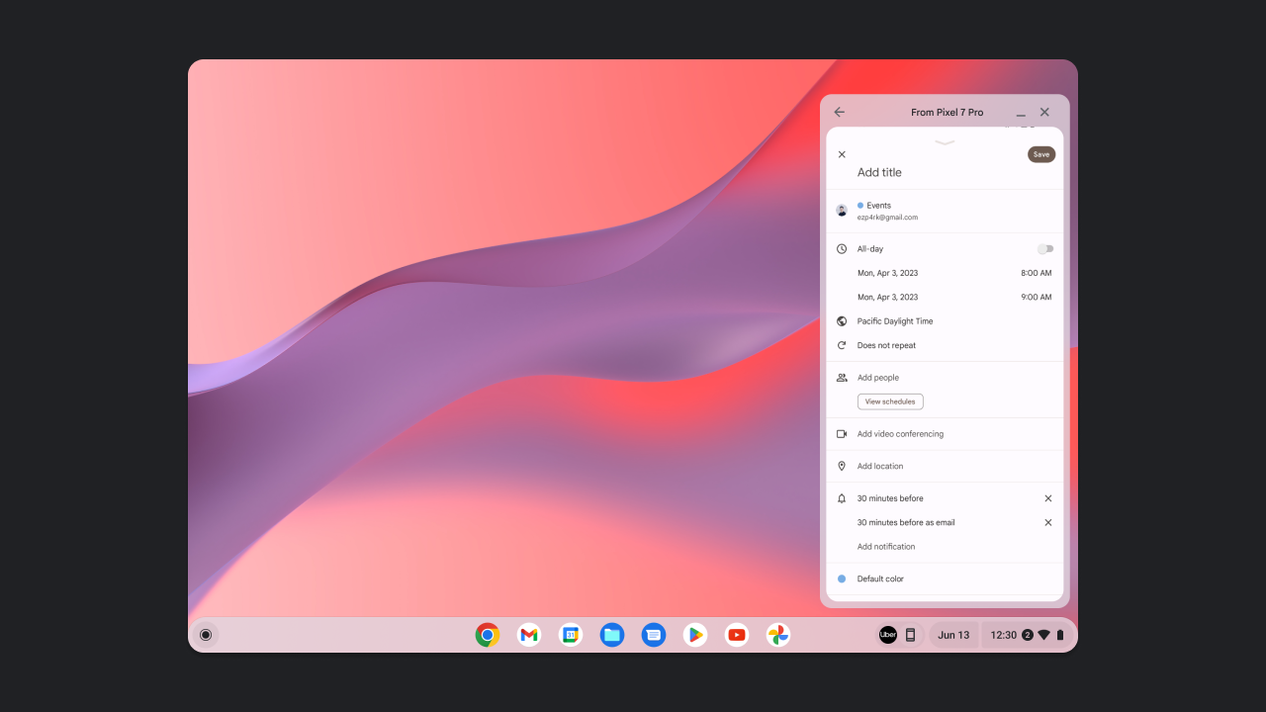The image size is (1266, 712).
Task: Open the status tray showing 12:30
Action: coord(1027,635)
